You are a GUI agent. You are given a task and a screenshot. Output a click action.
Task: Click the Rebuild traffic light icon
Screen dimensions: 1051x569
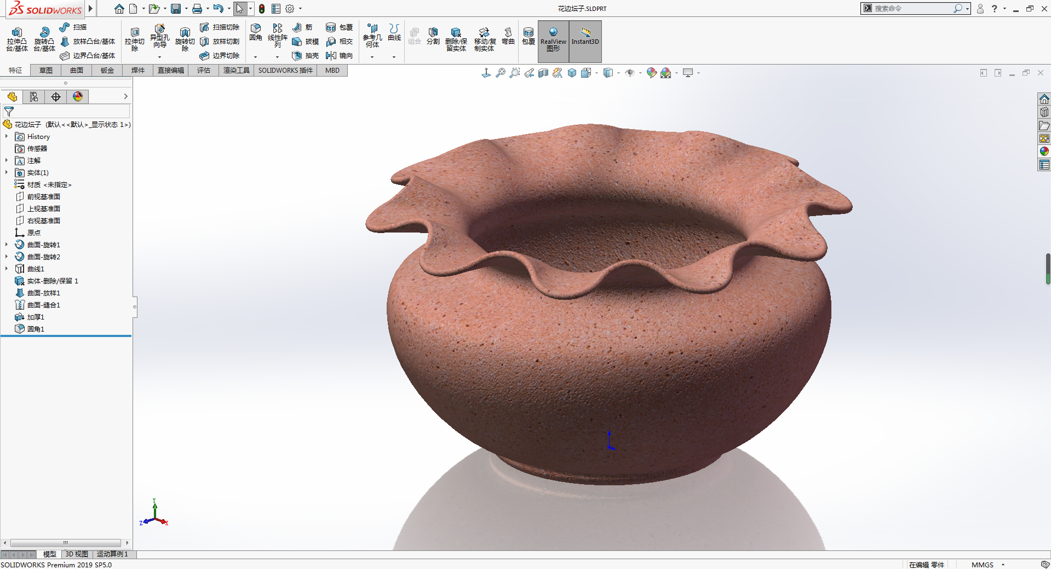click(x=262, y=9)
